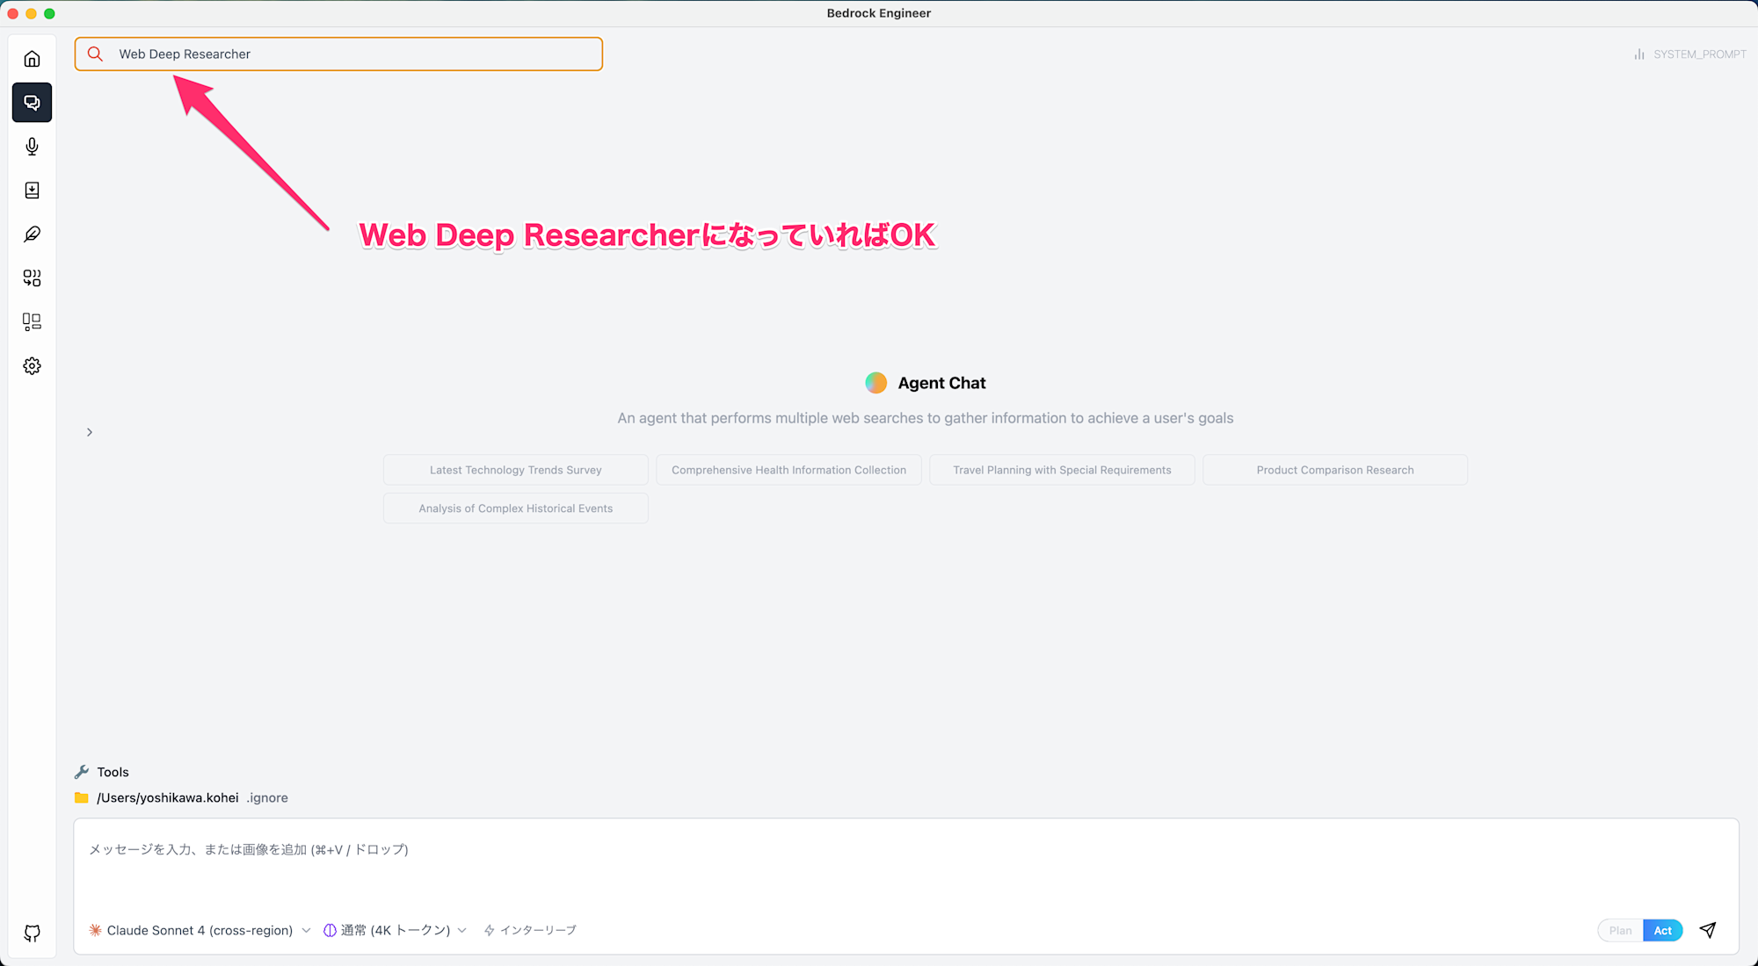Open Tools configuration

pyautogui.click(x=113, y=772)
